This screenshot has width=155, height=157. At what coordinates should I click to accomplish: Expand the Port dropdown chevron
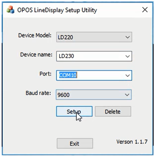[127, 75]
